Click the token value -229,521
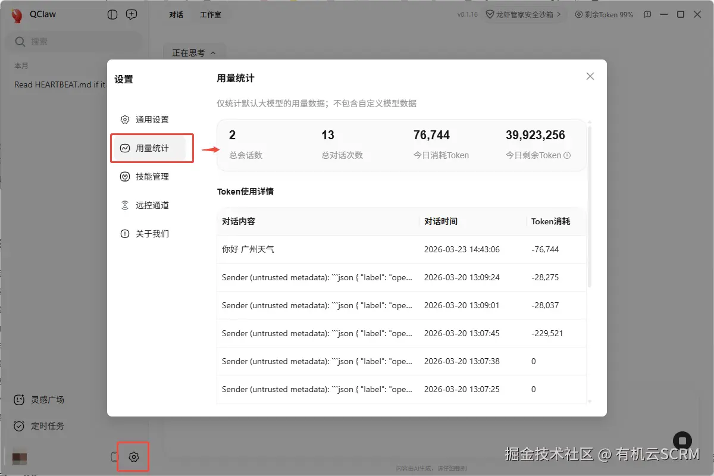The height and width of the screenshot is (476, 714). [547, 333]
